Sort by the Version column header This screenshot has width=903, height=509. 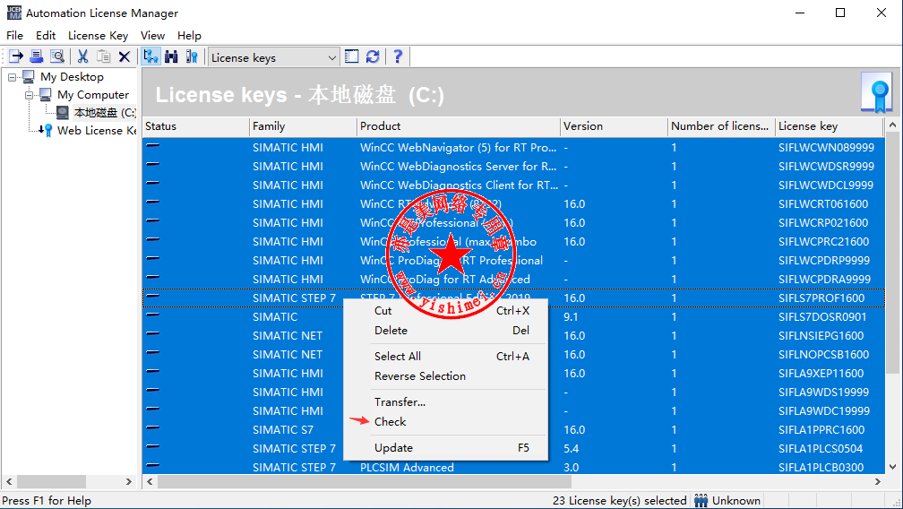click(614, 126)
